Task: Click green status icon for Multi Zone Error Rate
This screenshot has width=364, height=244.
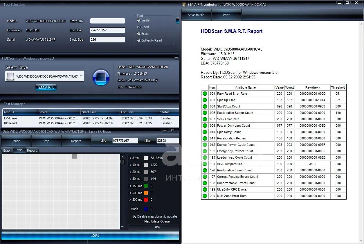Action: click(x=205, y=196)
